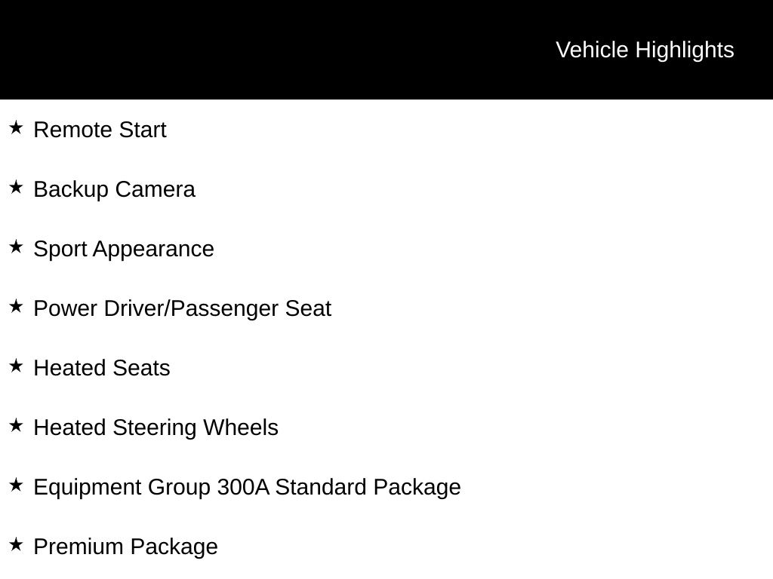Click Standard Package in the 300A line

(368, 487)
